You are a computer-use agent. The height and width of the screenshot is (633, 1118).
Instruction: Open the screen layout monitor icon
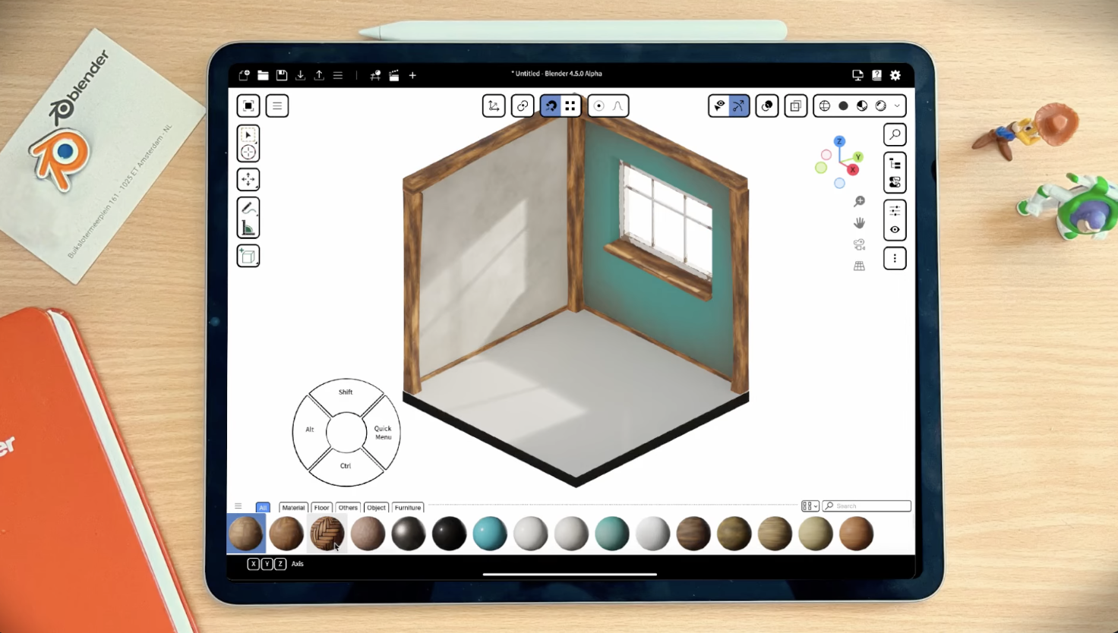tap(857, 75)
